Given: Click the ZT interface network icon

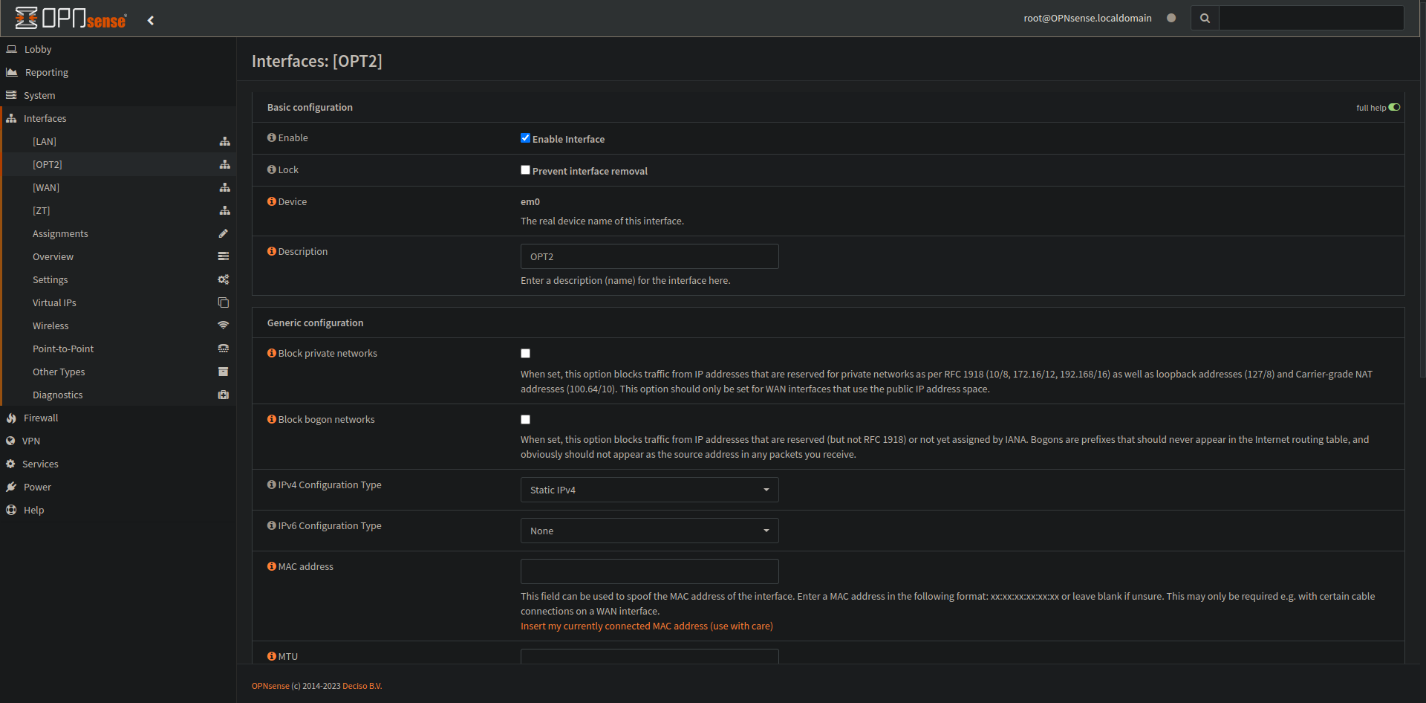Looking at the screenshot, I should coord(224,210).
